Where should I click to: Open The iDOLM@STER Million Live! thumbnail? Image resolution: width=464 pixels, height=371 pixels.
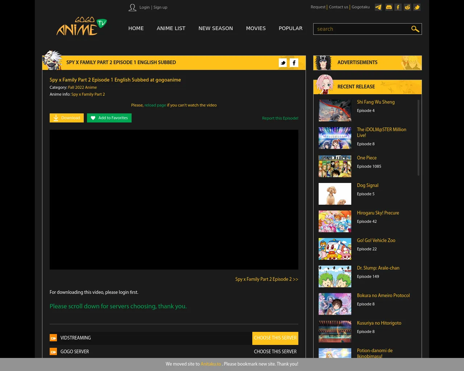(335, 138)
